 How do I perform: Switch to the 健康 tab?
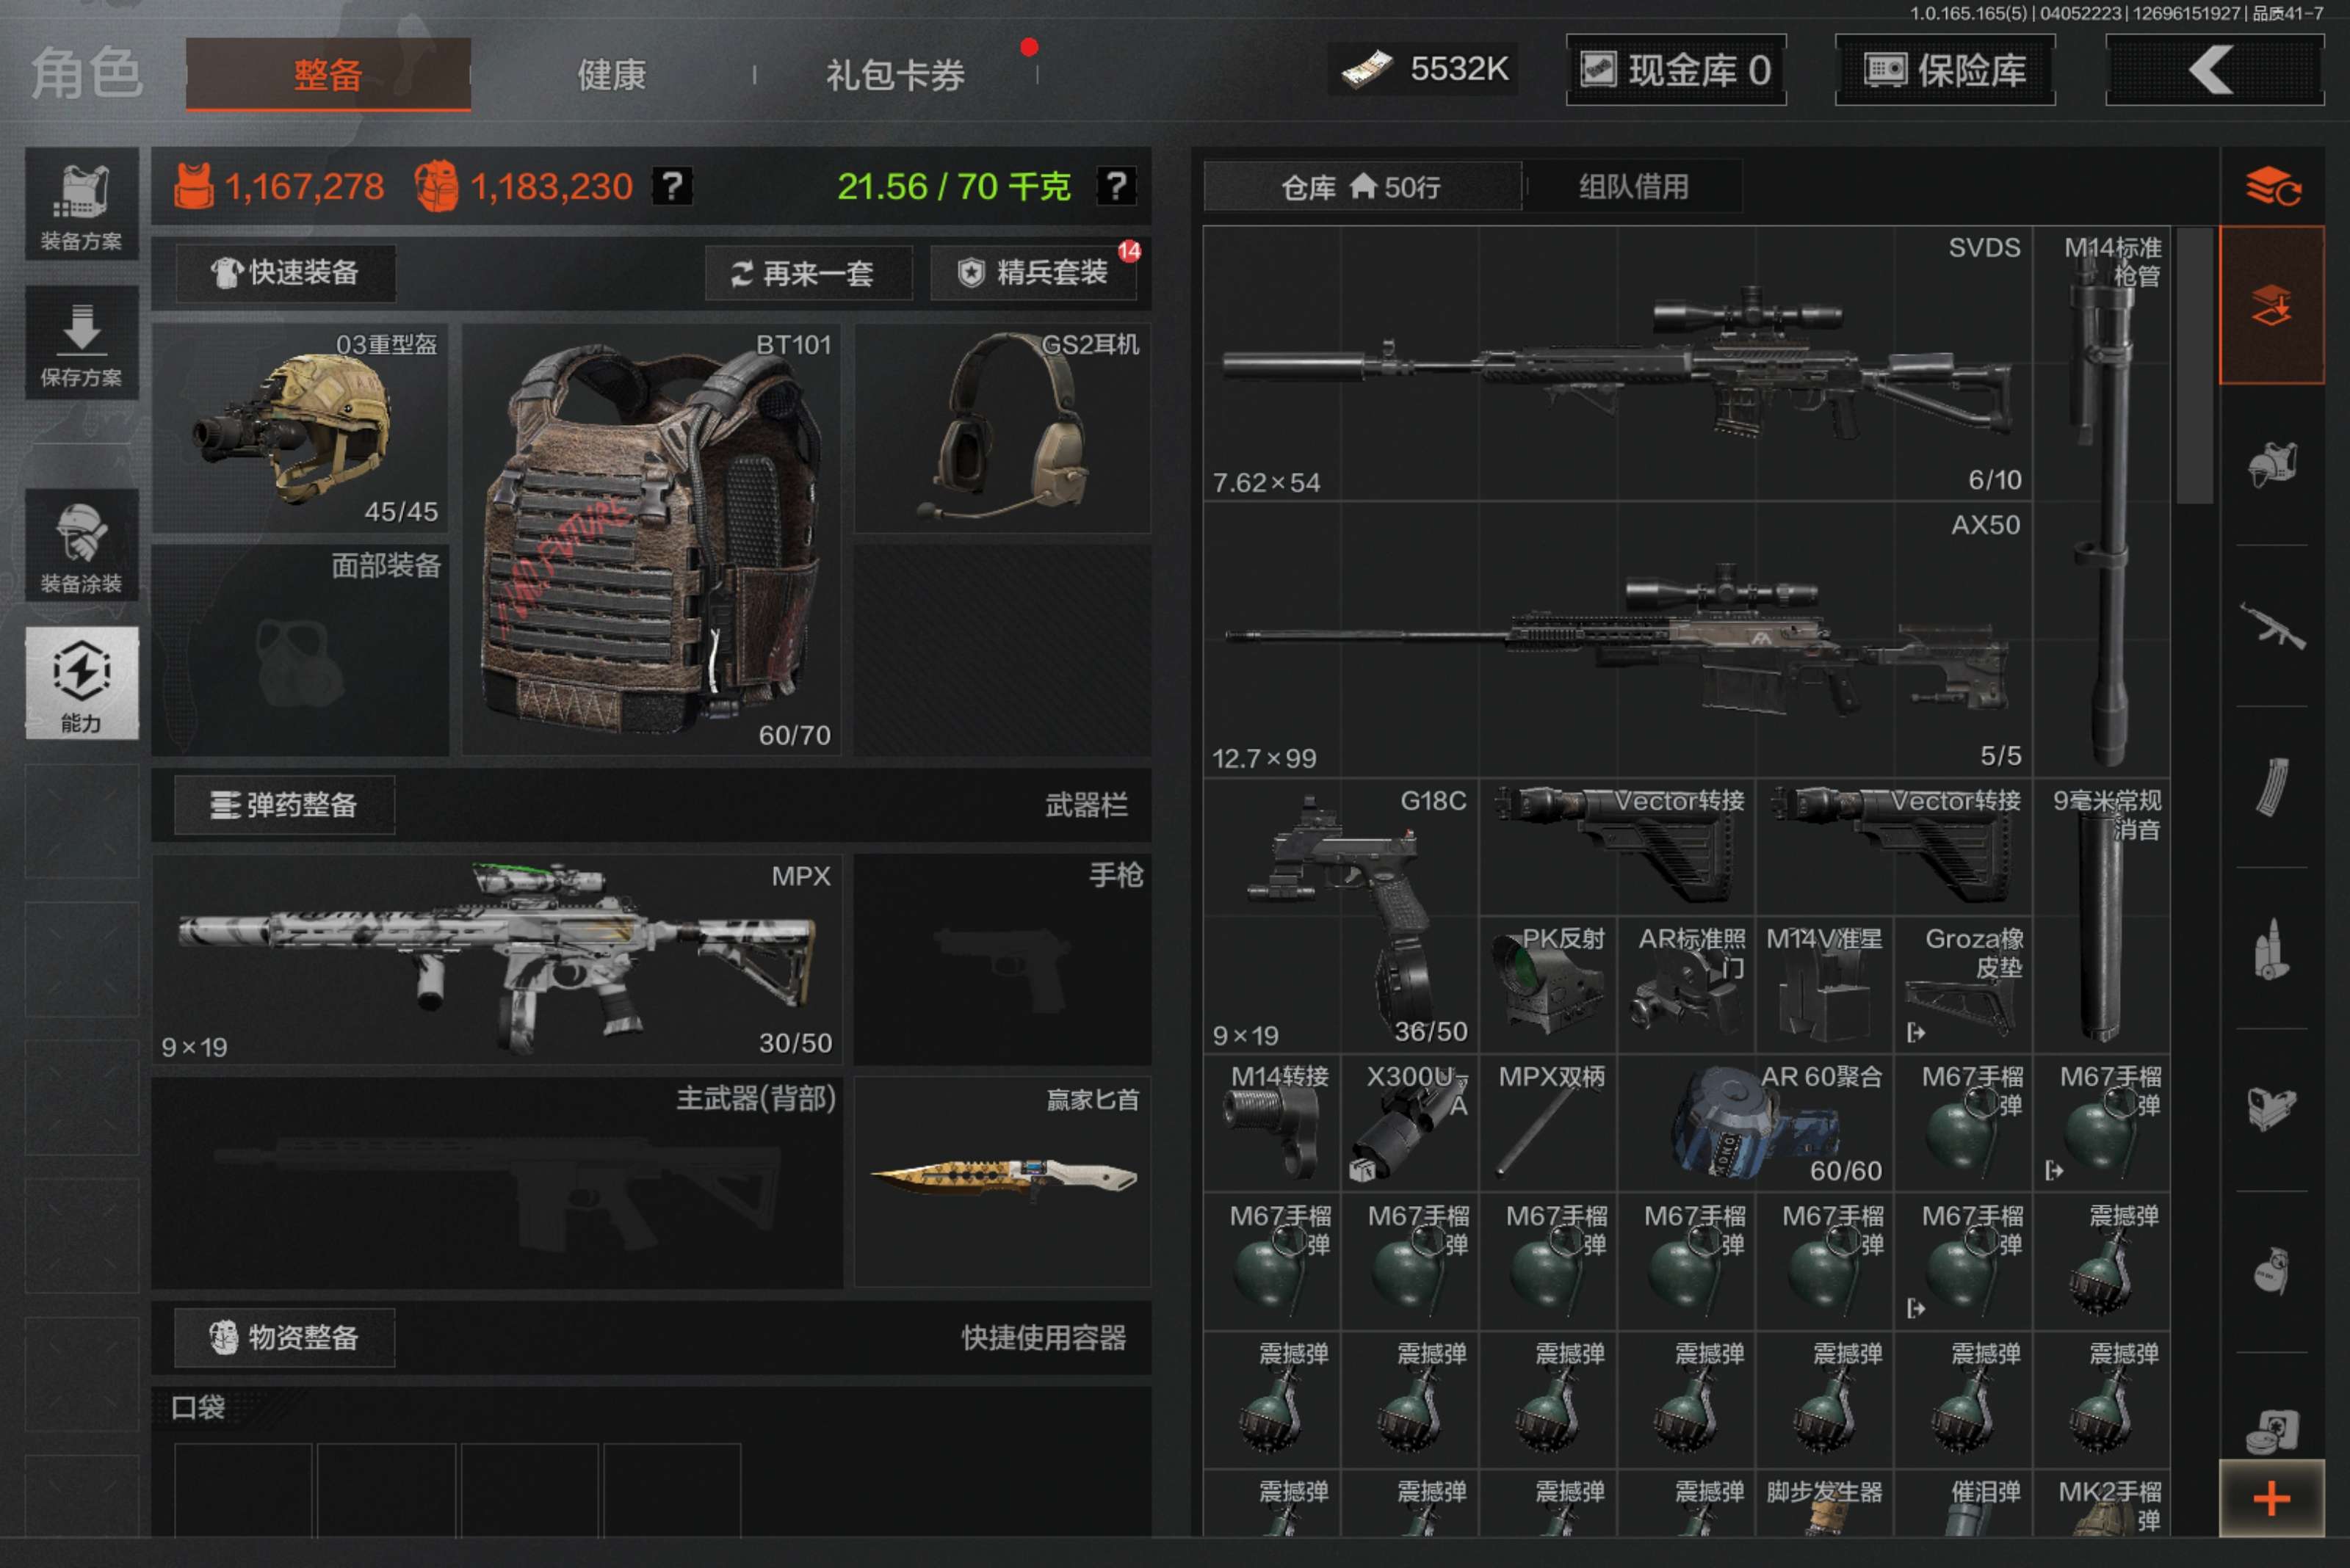point(611,75)
